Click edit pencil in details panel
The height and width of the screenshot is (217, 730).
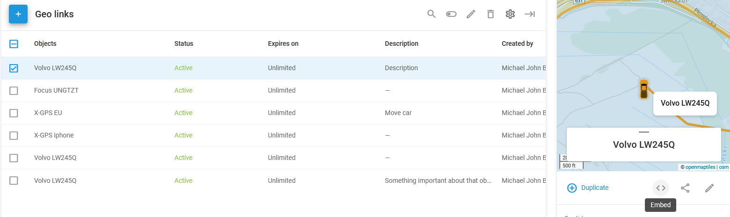click(x=709, y=188)
